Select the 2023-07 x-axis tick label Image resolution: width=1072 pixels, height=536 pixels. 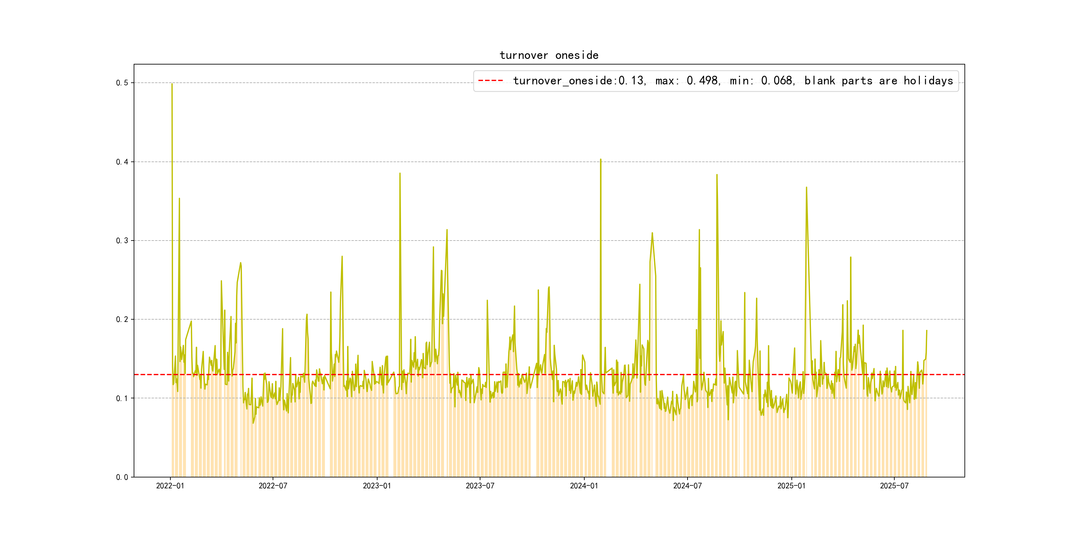coord(480,486)
